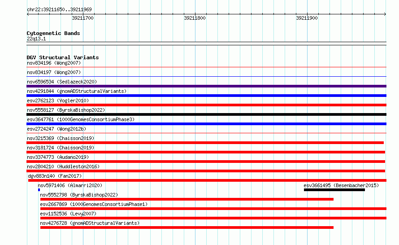Select the red esv1152536 variant bar
This screenshot has height=245, width=399.
click(x=213, y=218)
